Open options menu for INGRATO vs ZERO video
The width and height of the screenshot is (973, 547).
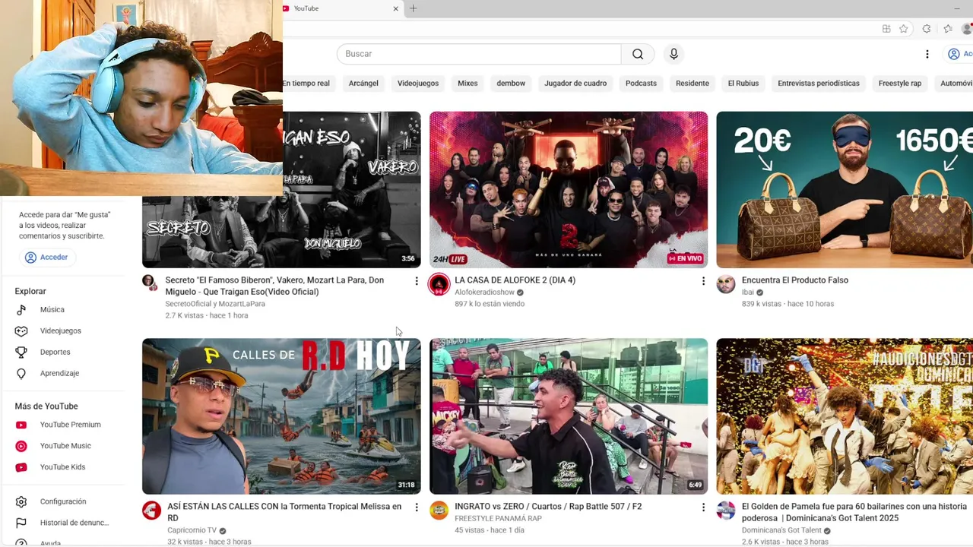tap(703, 507)
